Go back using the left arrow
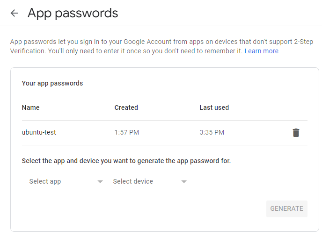322x236 pixels. coord(15,13)
